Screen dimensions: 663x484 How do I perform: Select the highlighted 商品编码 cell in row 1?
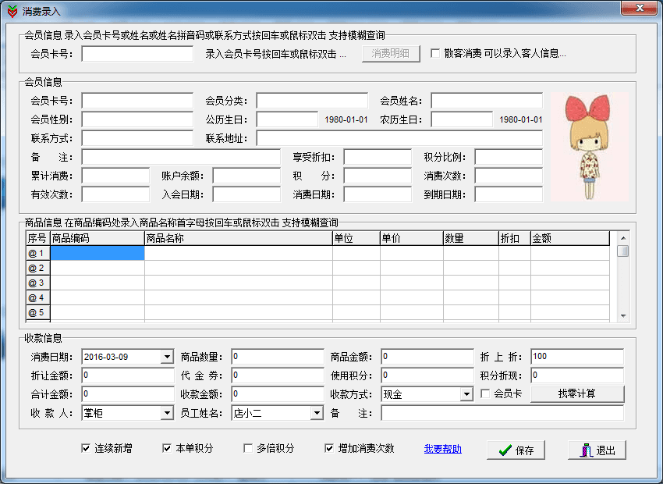(97, 253)
